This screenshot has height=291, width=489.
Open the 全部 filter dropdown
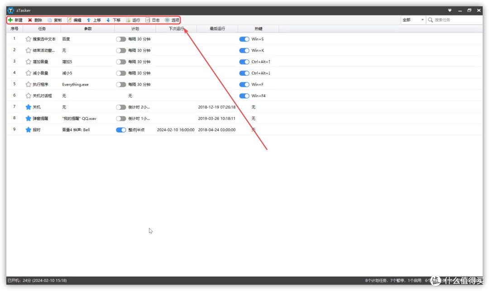click(x=413, y=20)
